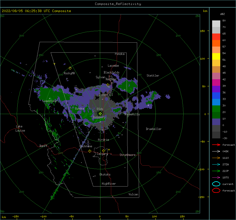Click the Olds town label
236x220 pixels.
click(x=100, y=109)
